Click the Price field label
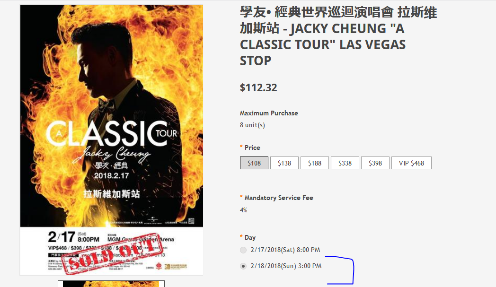This screenshot has width=496, height=287. pyautogui.click(x=252, y=148)
